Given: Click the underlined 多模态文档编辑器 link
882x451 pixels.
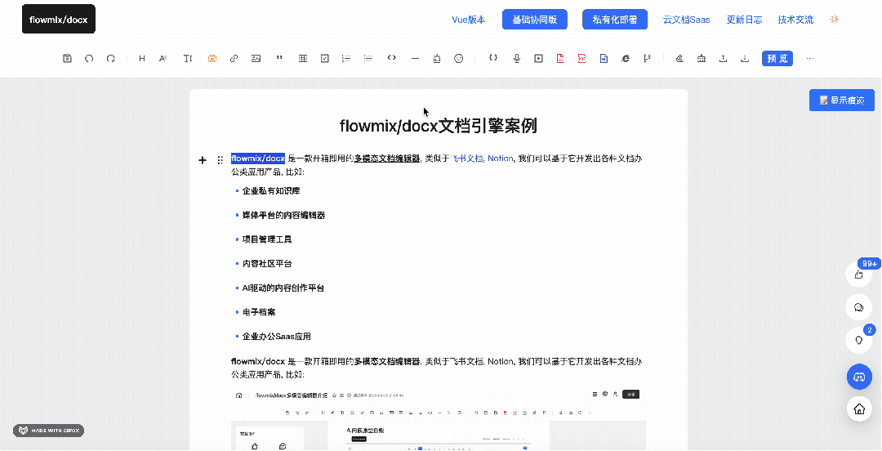Looking at the screenshot, I should coord(387,159).
